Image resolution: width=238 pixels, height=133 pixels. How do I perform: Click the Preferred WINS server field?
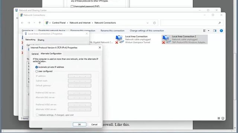(x=80, y=105)
